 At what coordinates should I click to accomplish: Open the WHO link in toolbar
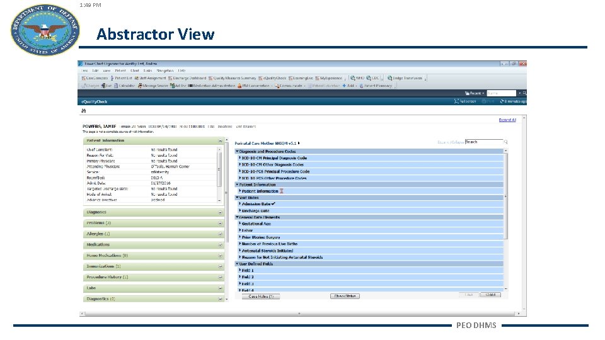(357, 78)
